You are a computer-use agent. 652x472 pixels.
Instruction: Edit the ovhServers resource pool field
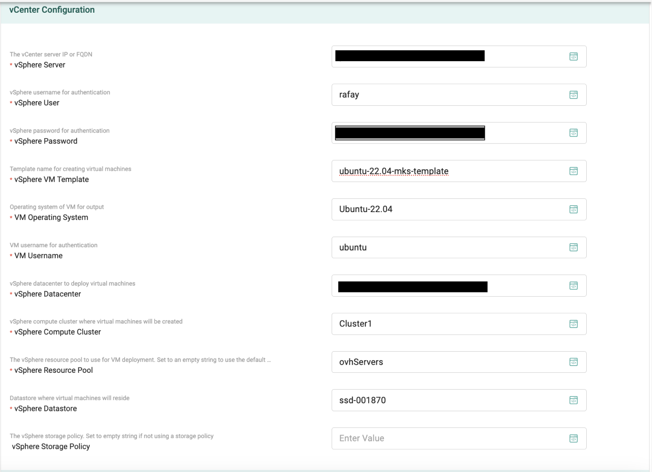[x=459, y=362]
